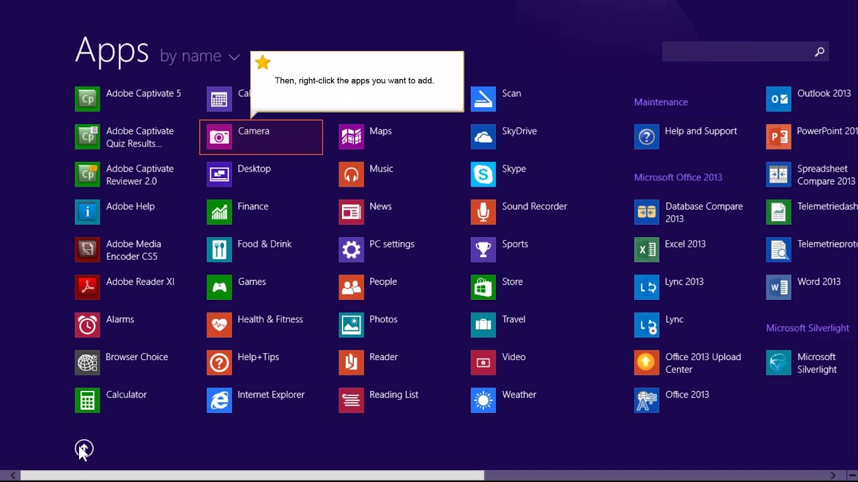Click the scrollbar left arrow

click(12, 475)
